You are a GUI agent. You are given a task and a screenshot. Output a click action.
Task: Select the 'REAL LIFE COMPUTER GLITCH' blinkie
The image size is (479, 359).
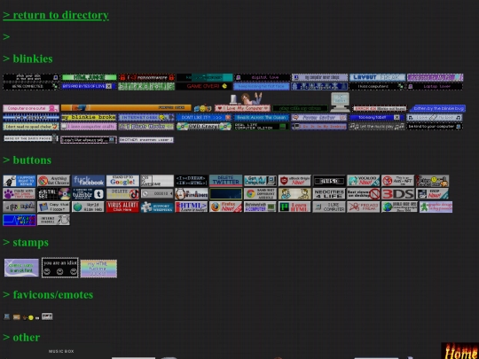tap(262, 127)
